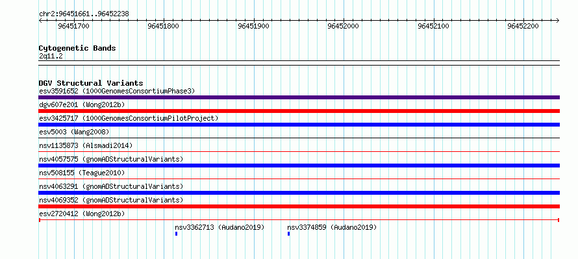Image resolution: width=578 pixels, height=259 pixels.
Task: Click the nsv1135873 thin red variant line
Action: point(299,151)
